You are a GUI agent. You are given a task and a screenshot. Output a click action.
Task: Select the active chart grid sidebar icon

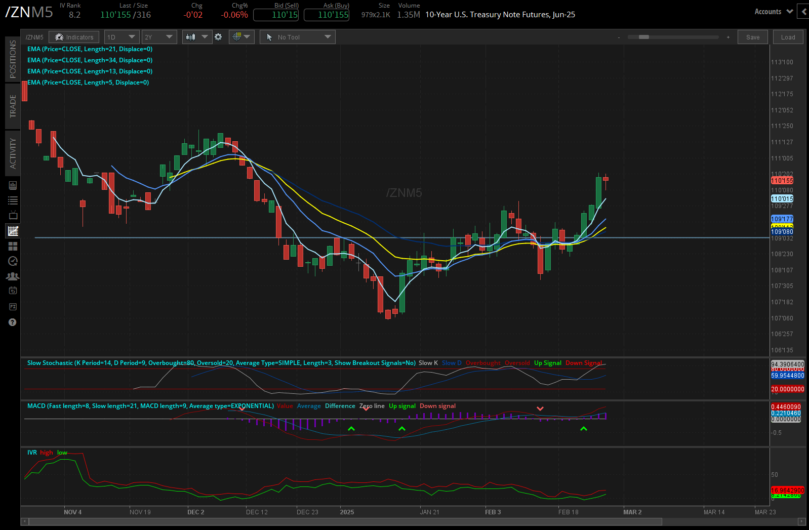(13, 231)
